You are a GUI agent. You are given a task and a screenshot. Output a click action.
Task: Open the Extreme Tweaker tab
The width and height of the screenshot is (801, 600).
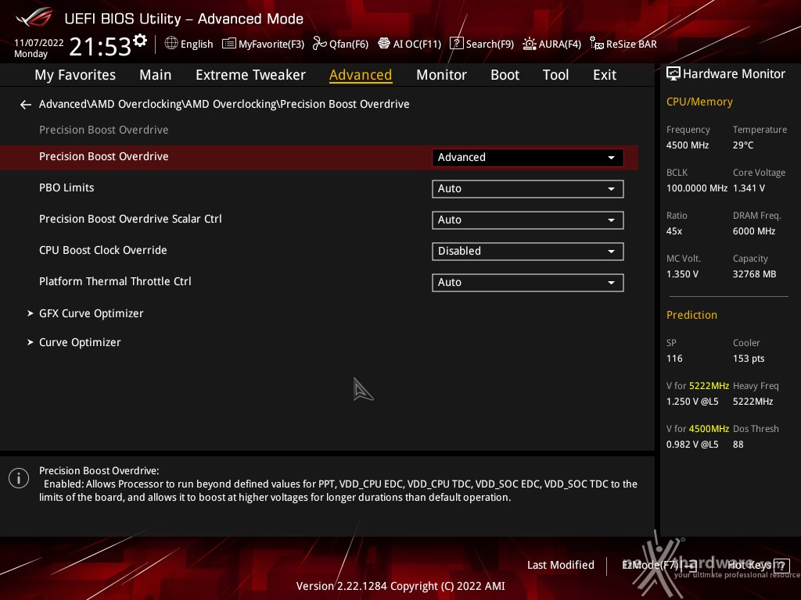(250, 75)
